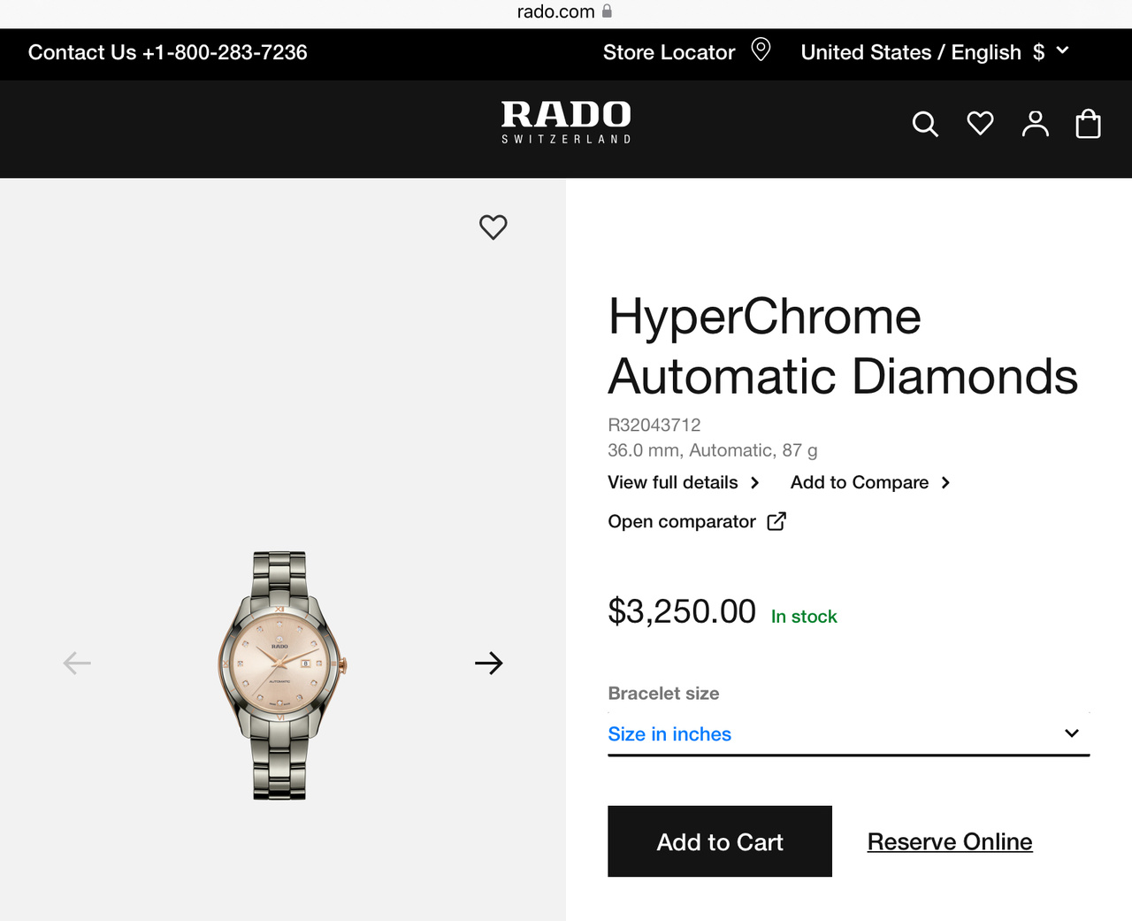
Task: Open wishlist heart icon in header
Action: 980,123
